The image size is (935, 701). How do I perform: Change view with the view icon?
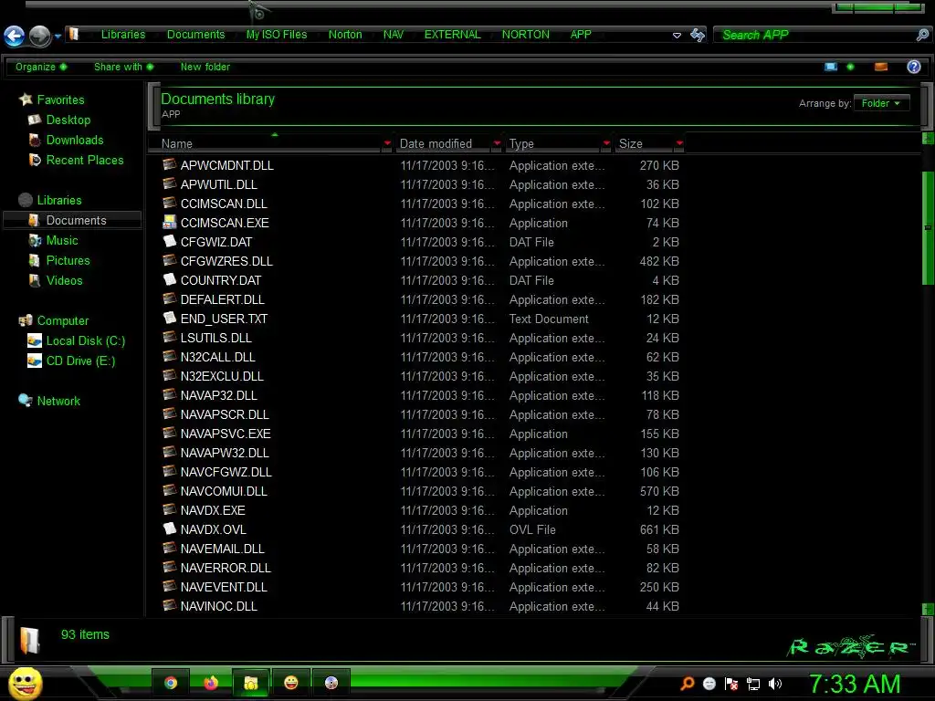[x=831, y=67]
